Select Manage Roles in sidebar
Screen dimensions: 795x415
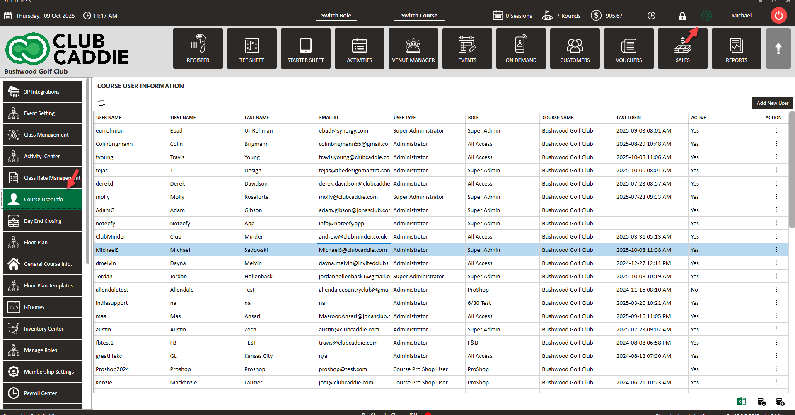42,350
